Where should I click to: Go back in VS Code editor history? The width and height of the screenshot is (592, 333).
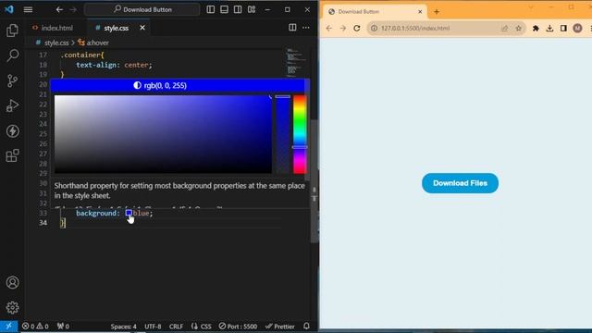pos(59,9)
